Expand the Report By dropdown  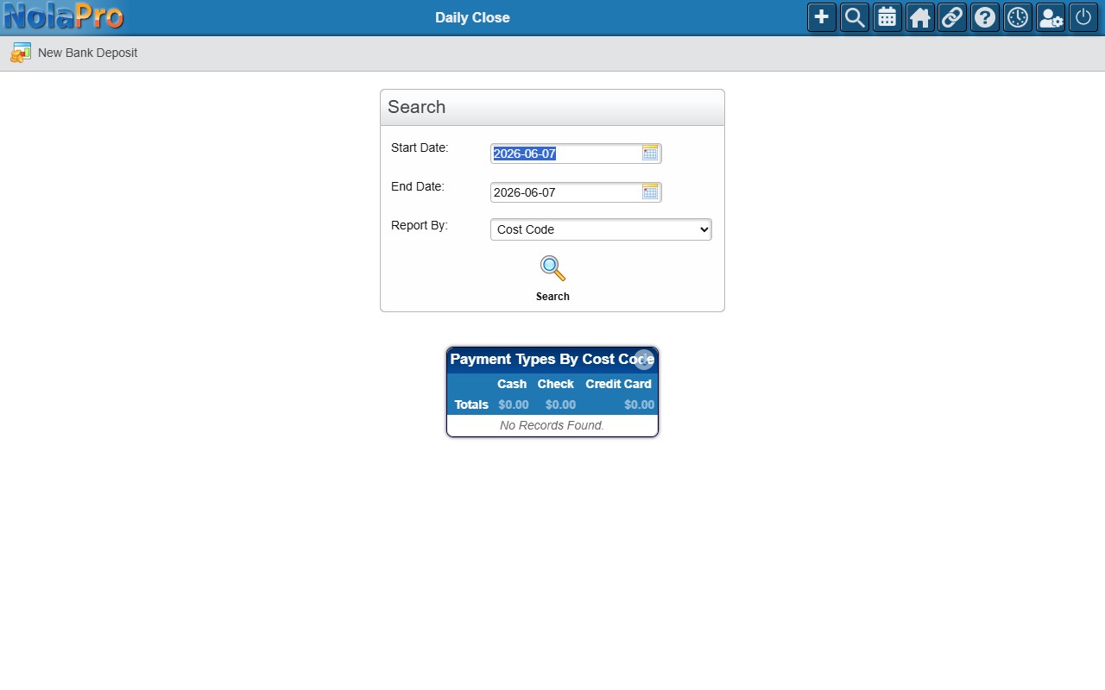(x=601, y=229)
